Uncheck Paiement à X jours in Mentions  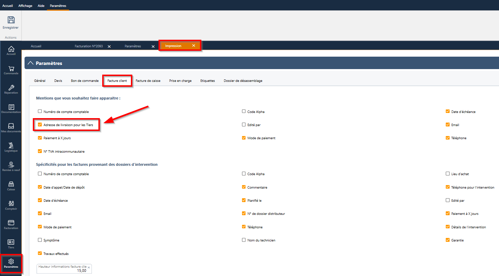40,138
